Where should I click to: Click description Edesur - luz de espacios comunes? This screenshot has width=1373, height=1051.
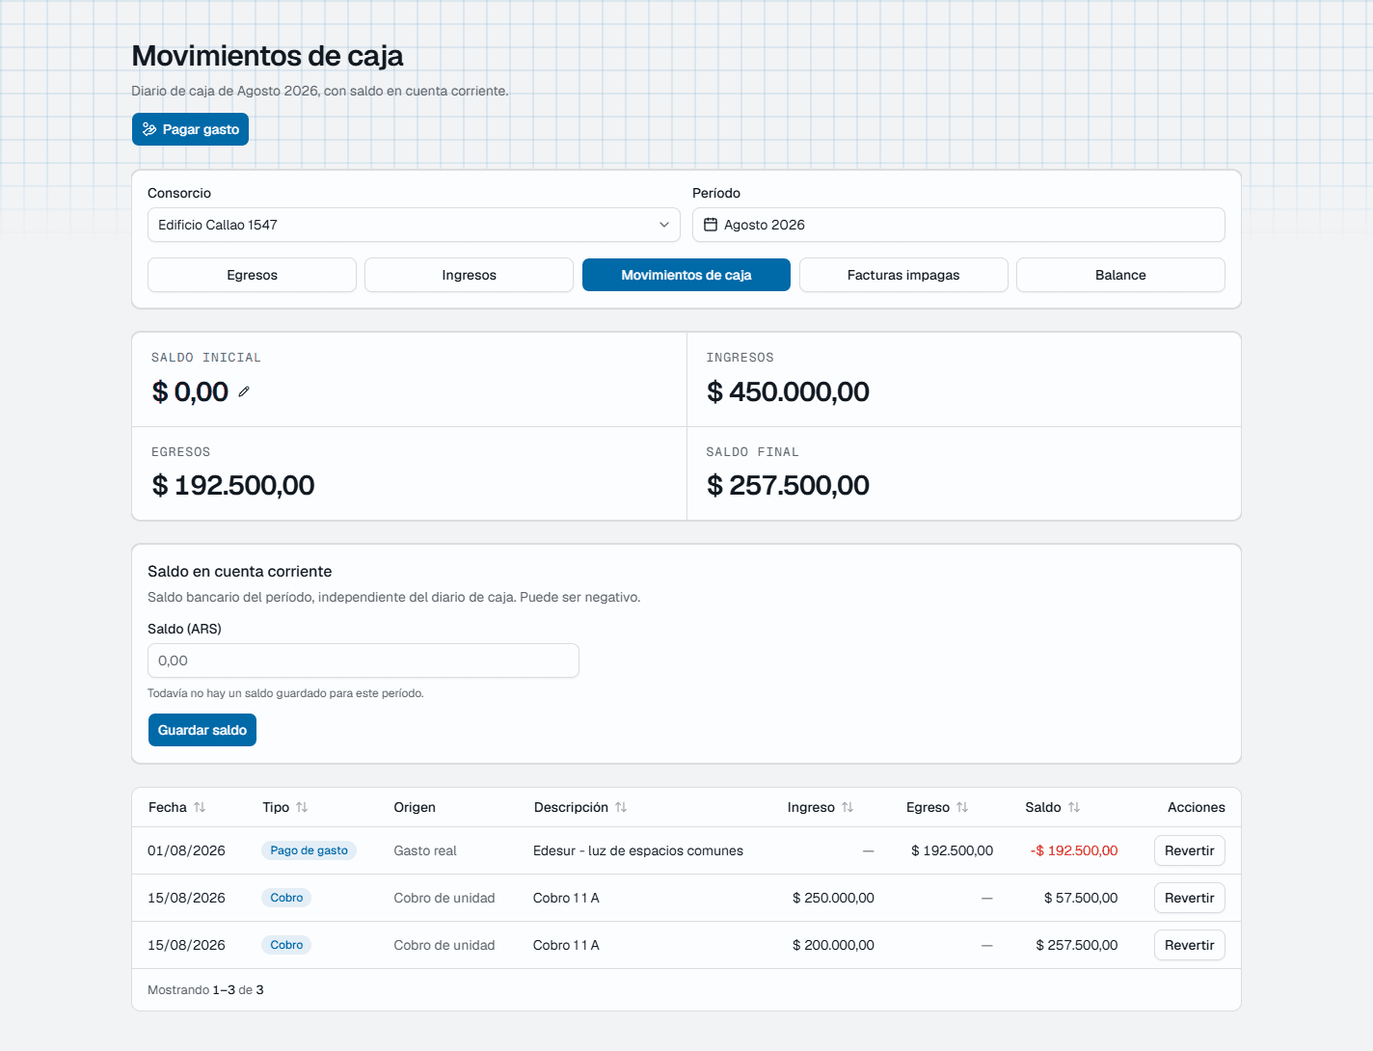638,850
